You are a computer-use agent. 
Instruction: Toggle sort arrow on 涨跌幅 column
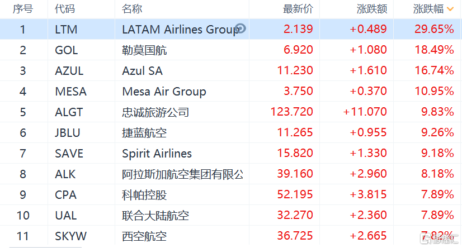click(x=450, y=9)
